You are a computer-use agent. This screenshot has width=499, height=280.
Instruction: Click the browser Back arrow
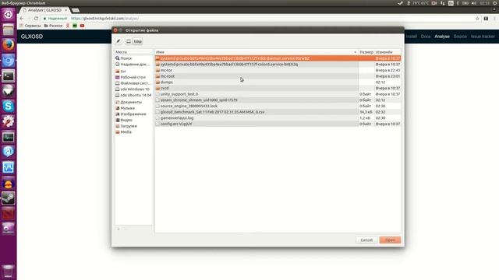[22, 19]
